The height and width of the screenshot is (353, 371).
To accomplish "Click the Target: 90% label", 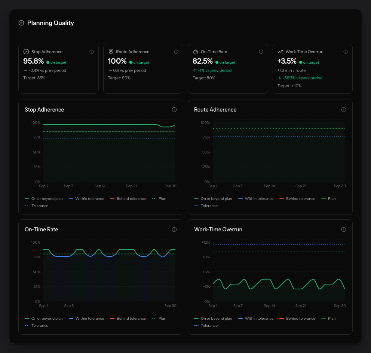I will (119, 78).
